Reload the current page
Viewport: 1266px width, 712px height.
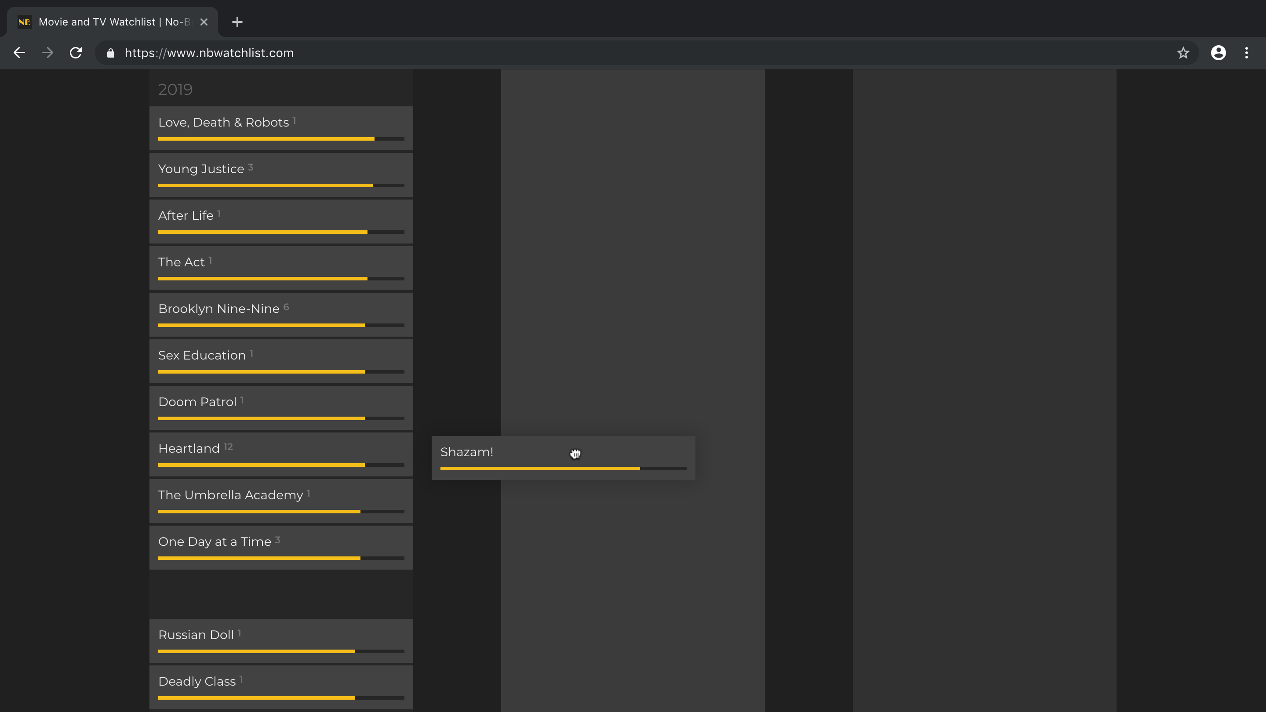(x=76, y=53)
